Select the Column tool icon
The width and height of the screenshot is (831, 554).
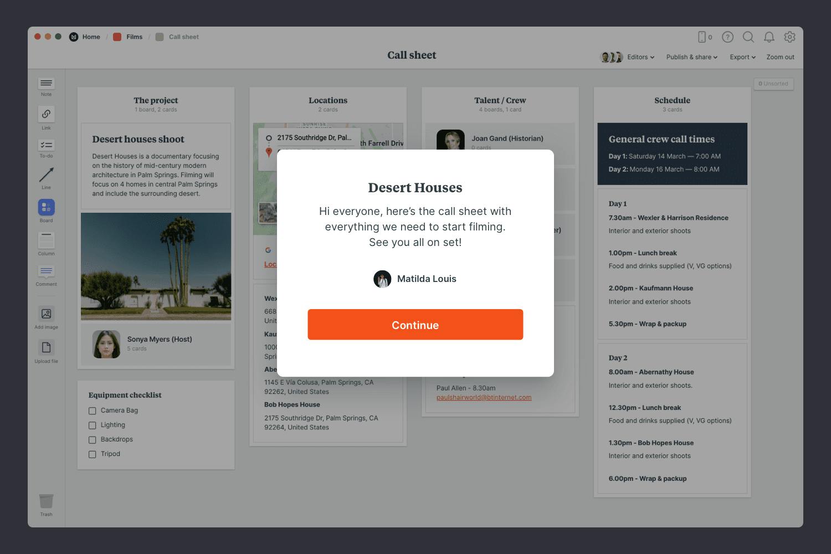tap(46, 240)
